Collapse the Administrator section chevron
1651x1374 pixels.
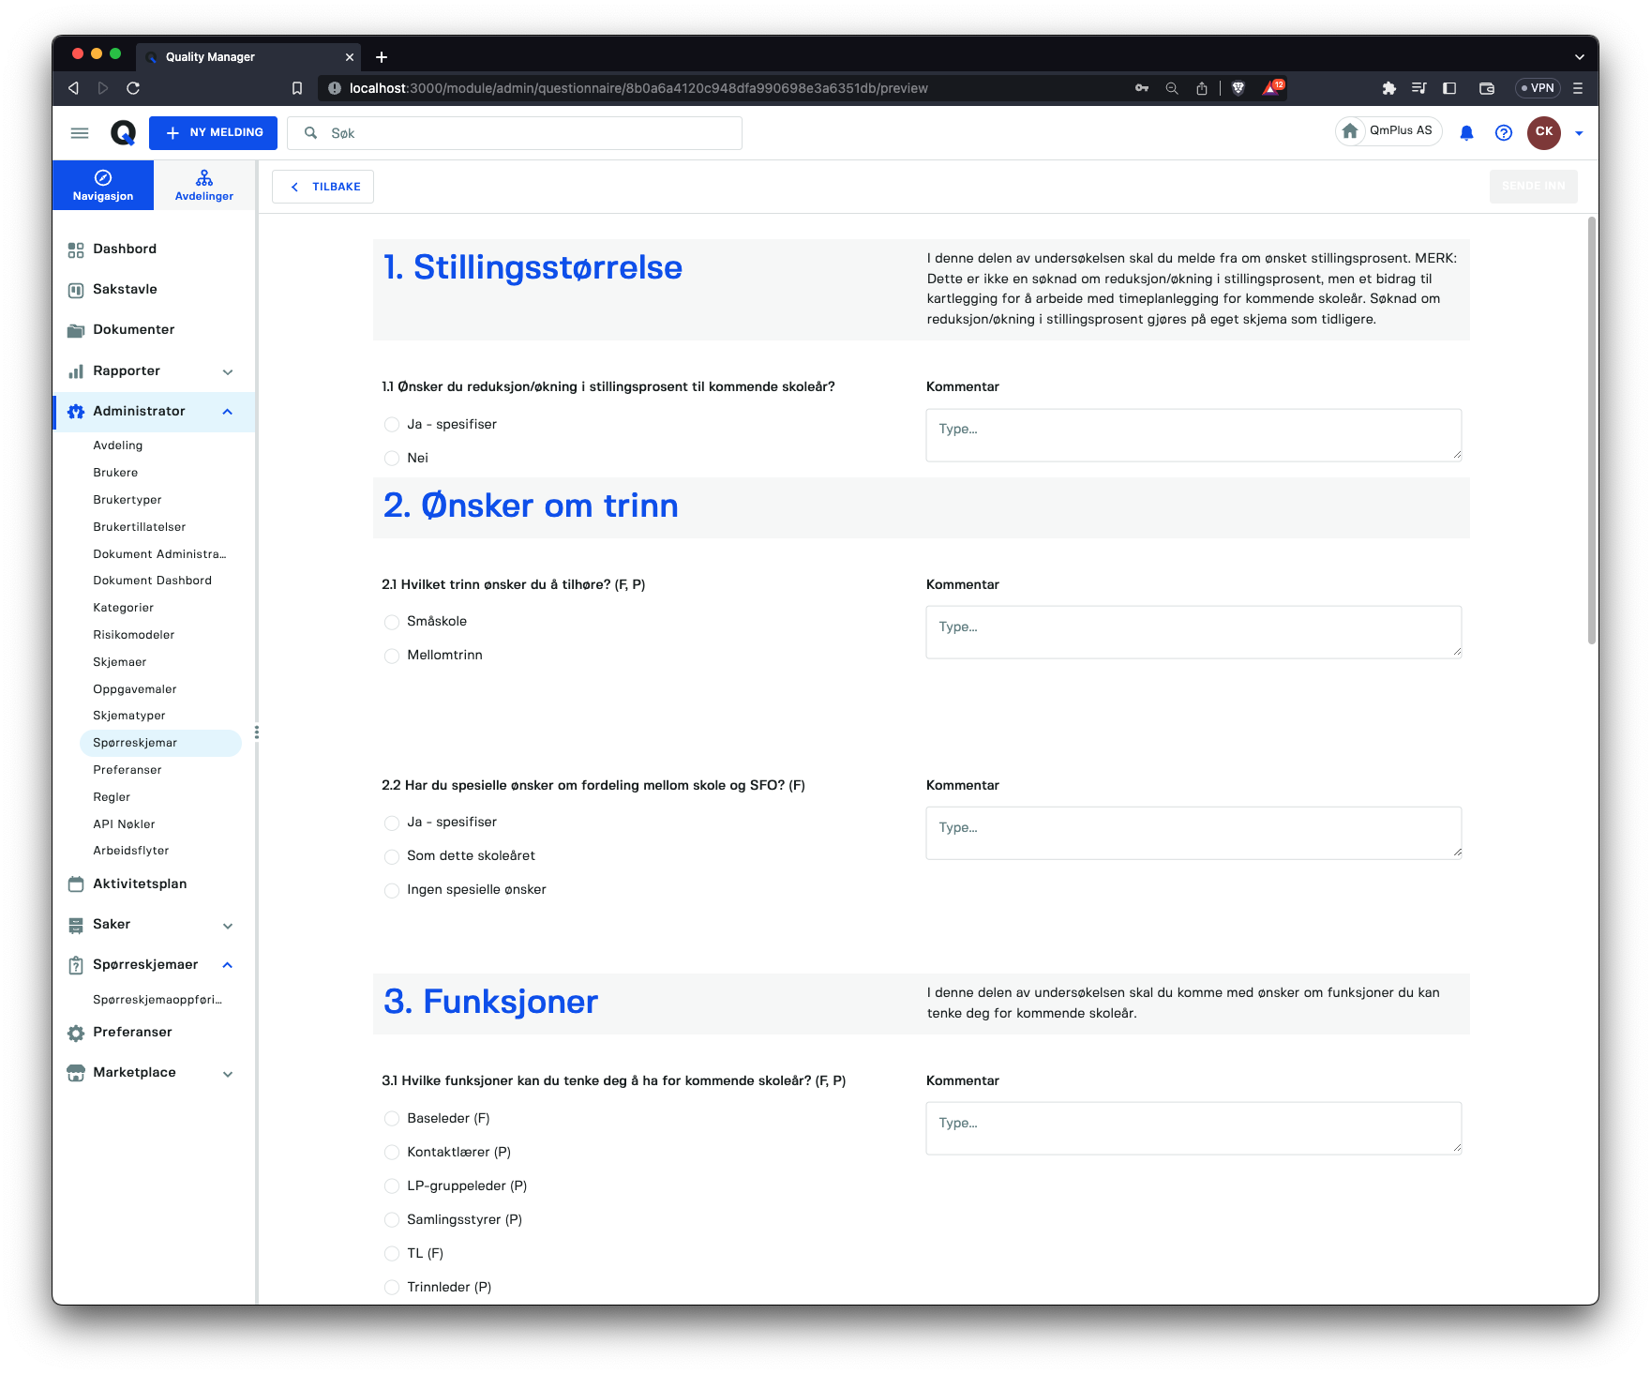(228, 413)
